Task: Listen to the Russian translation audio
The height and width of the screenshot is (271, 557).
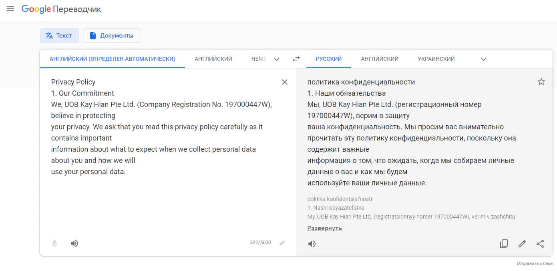Action: point(312,244)
